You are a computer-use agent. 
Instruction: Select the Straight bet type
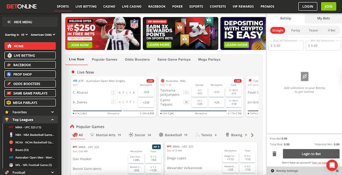(278, 30)
